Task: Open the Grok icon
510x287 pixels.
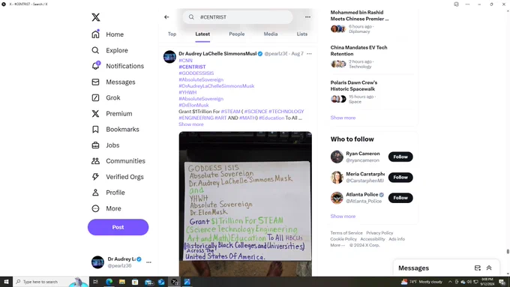Action: tap(95, 97)
